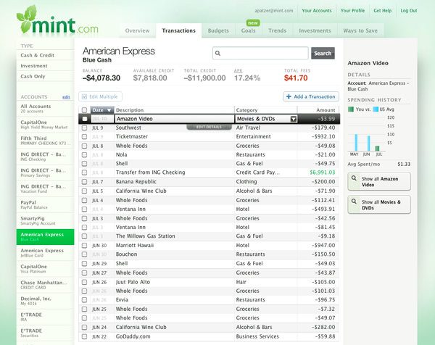Check the Ticketmaster transaction checkbox

tap(85, 137)
